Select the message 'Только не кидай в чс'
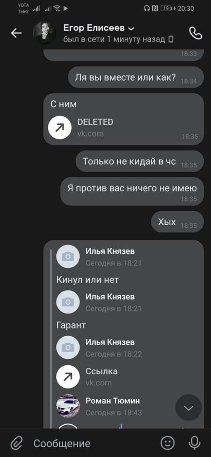Viewport: 211px width, 457px height. coord(139,161)
